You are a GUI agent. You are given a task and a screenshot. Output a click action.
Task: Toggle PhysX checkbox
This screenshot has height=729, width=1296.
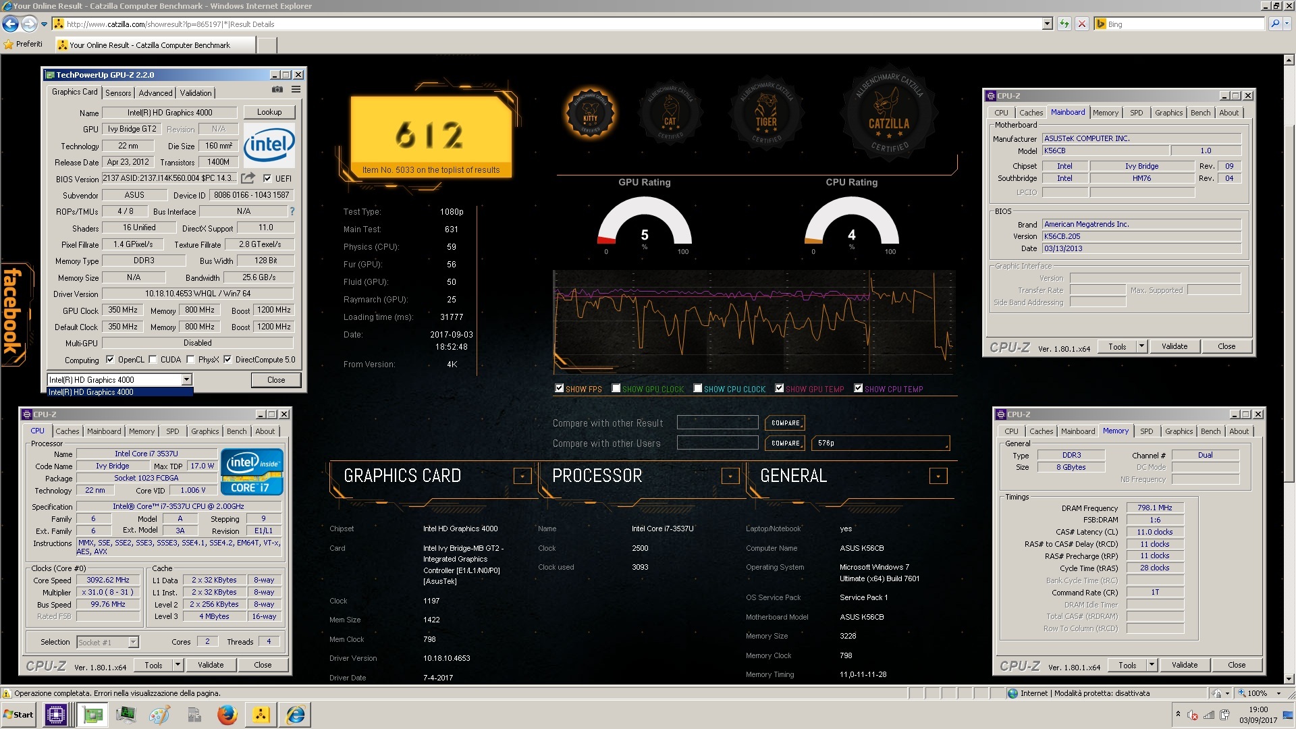(x=190, y=360)
